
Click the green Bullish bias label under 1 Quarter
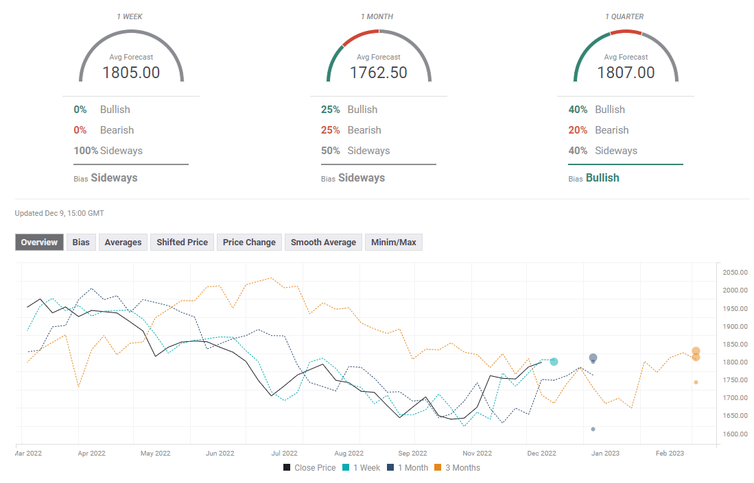tap(602, 178)
